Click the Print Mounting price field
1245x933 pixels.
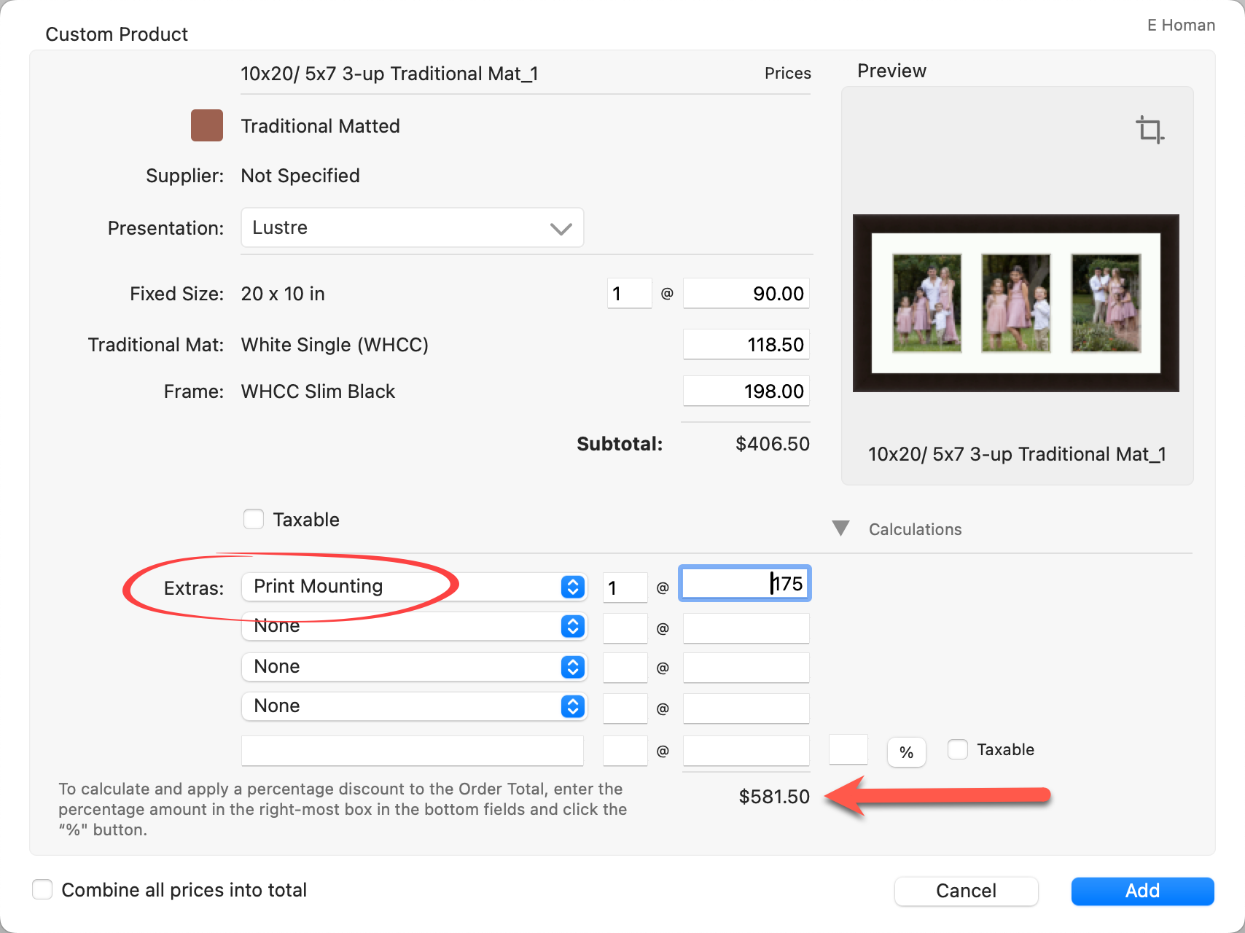[744, 584]
